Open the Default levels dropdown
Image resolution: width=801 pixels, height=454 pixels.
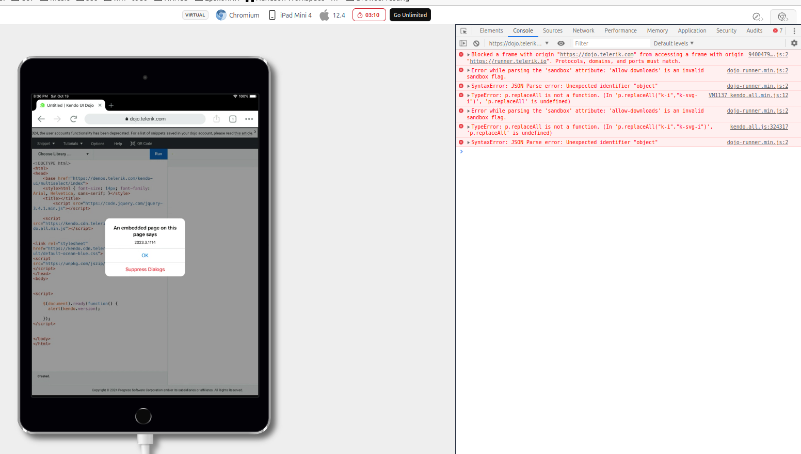point(674,43)
